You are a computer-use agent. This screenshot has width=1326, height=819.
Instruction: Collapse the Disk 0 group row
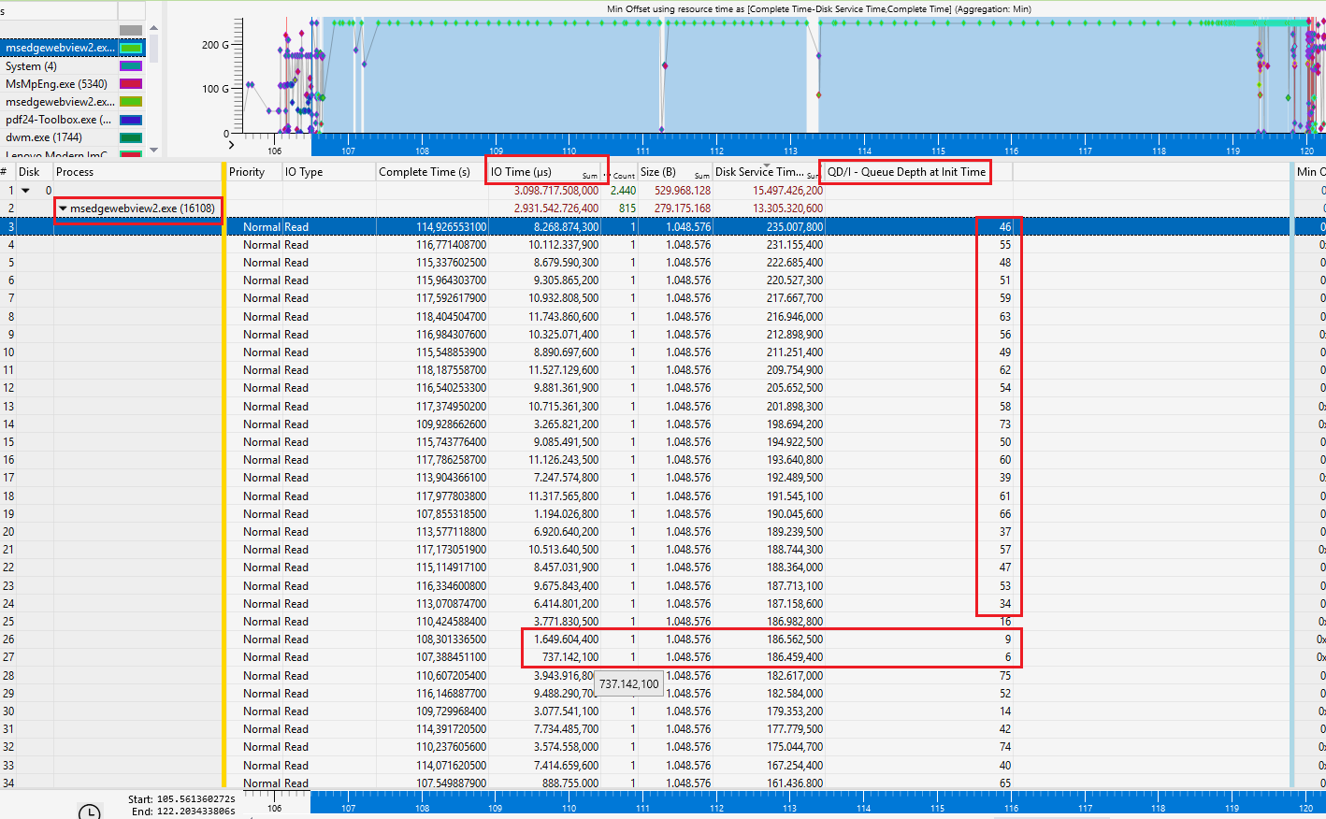click(x=26, y=191)
